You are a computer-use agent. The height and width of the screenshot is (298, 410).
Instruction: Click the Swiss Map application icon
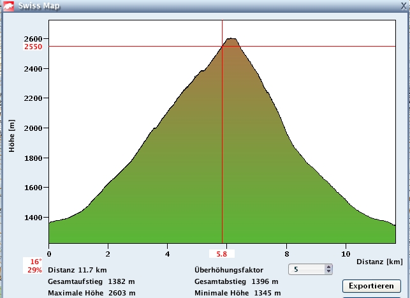(x=9, y=5)
